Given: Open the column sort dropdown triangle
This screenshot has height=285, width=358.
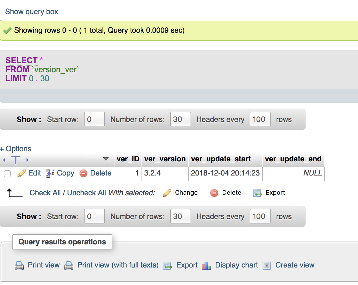Looking at the screenshot, I should point(106,159).
